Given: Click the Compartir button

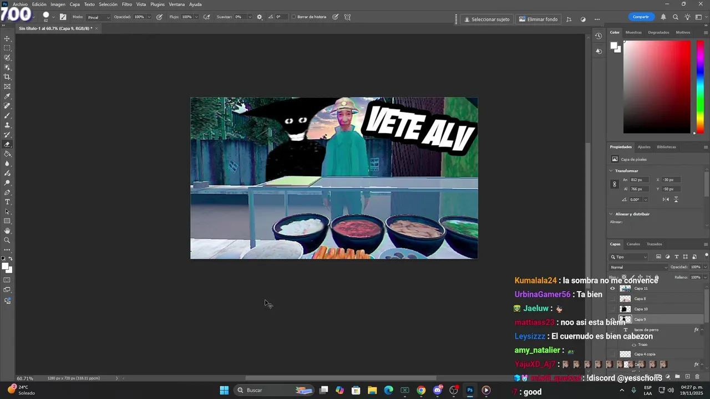Looking at the screenshot, I should [641, 17].
